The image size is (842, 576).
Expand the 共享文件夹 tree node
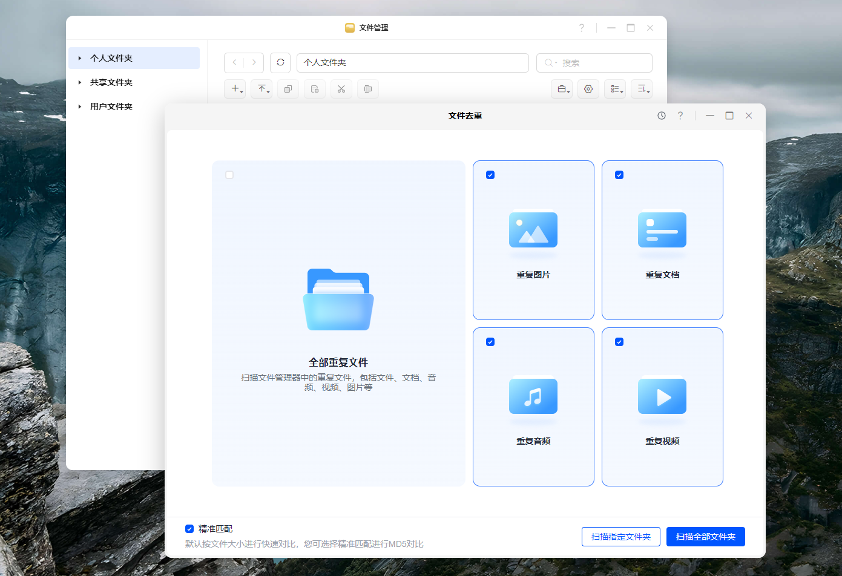pyautogui.click(x=80, y=82)
